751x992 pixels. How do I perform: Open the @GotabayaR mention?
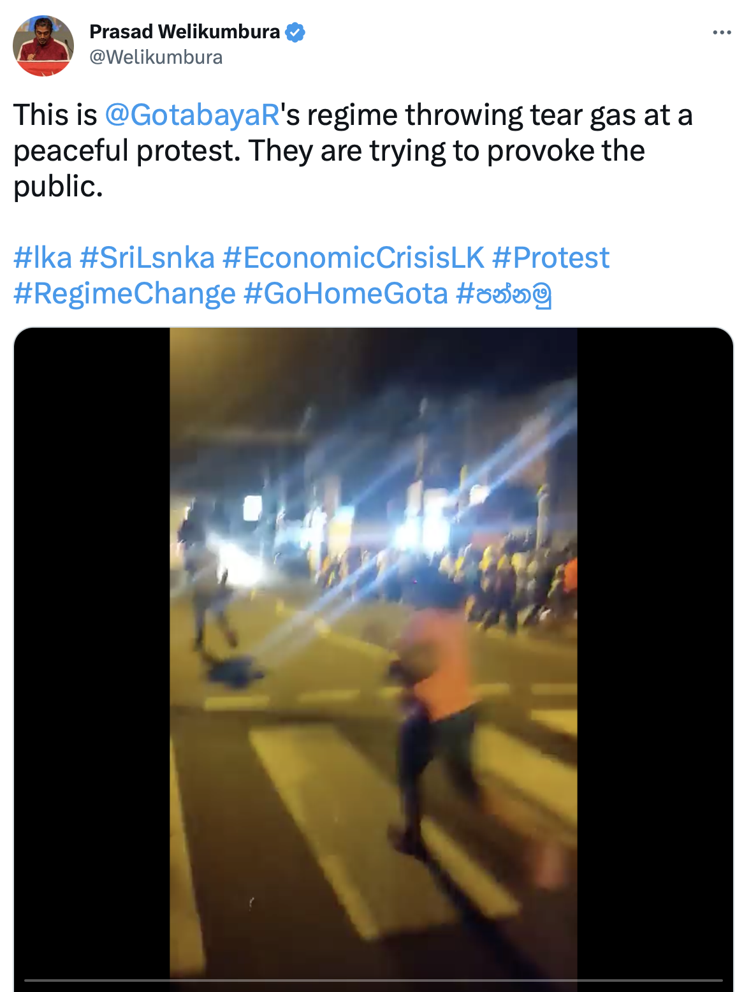click(x=192, y=115)
